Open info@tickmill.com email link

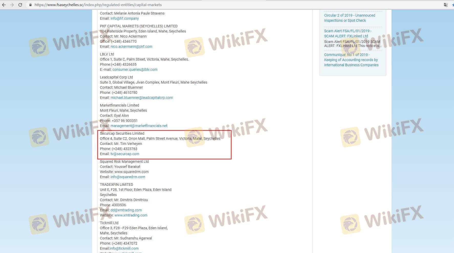[124, 248]
